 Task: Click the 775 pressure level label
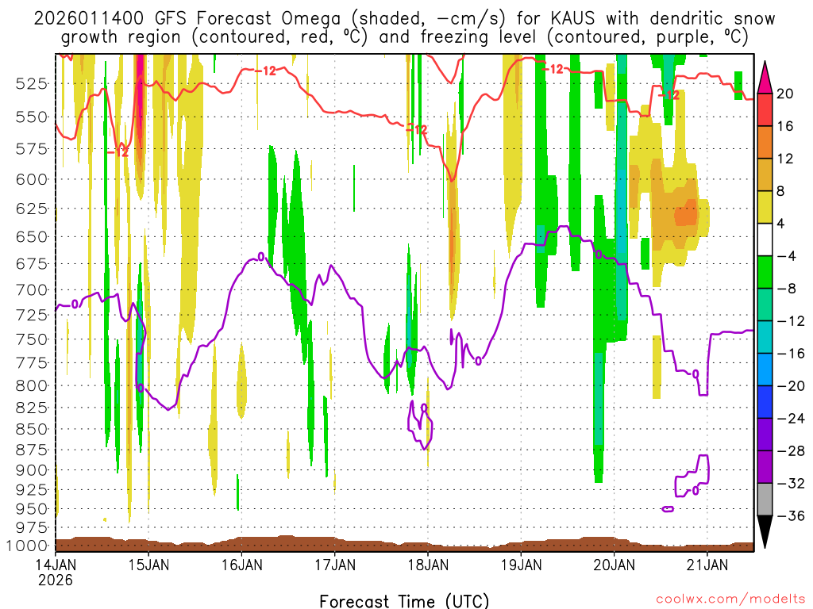(x=32, y=362)
